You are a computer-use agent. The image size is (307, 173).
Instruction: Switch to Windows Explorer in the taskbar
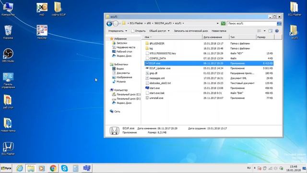point(31,168)
